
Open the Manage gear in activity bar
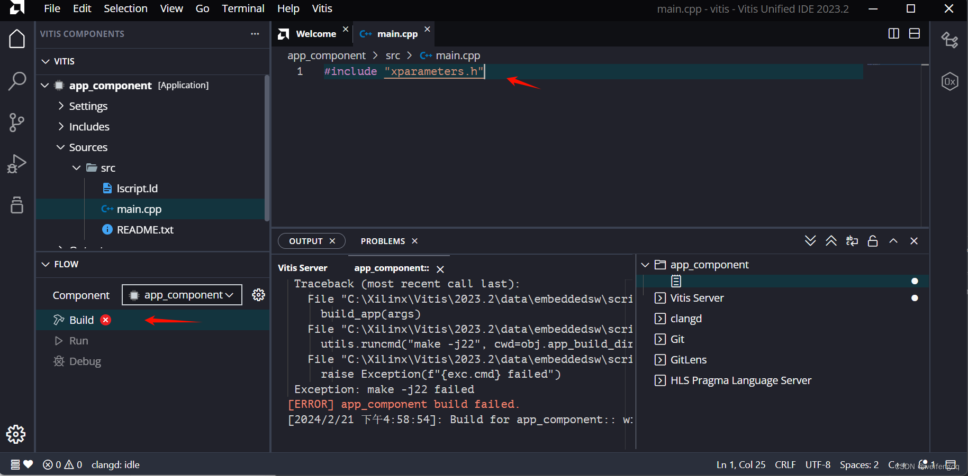[16, 434]
